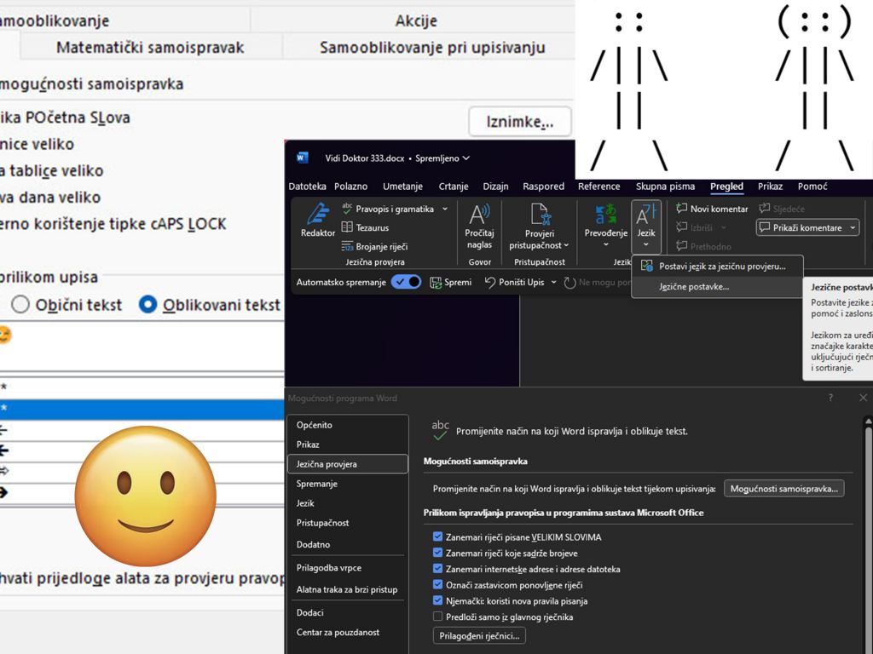
Task: Click the Word logo in title bar
Action: 302,158
